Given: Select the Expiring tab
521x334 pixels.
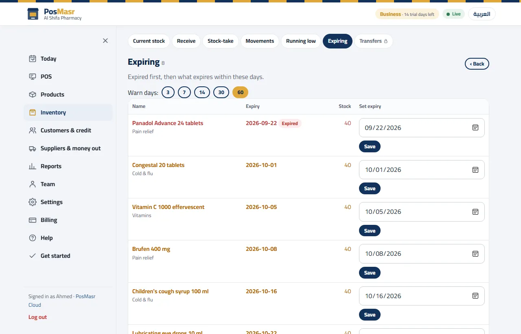Looking at the screenshot, I should 337,41.
